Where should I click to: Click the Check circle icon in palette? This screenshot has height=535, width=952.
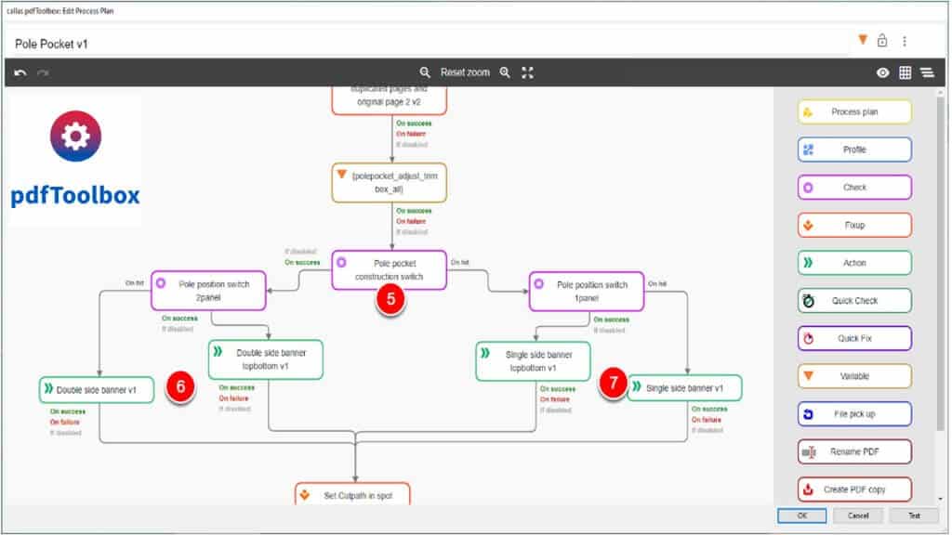[808, 188]
